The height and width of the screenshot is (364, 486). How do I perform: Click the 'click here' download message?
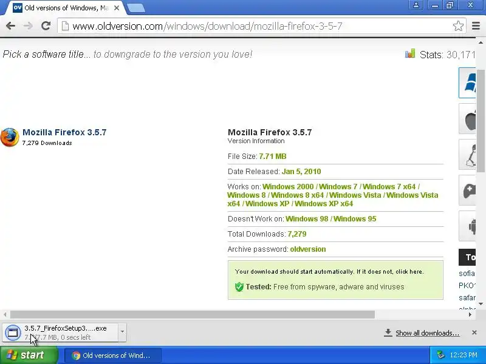(x=409, y=272)
